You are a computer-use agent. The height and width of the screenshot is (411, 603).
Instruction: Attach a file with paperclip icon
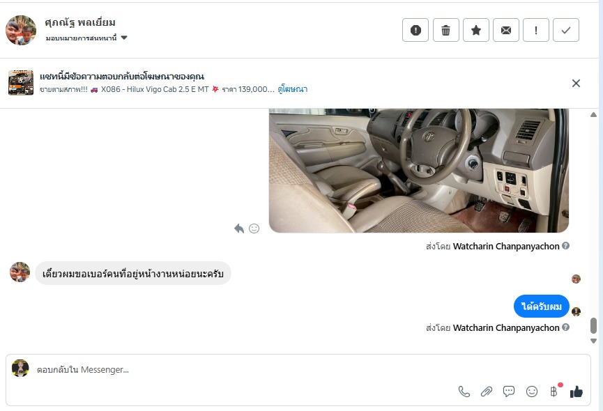(x=487, y=391)
